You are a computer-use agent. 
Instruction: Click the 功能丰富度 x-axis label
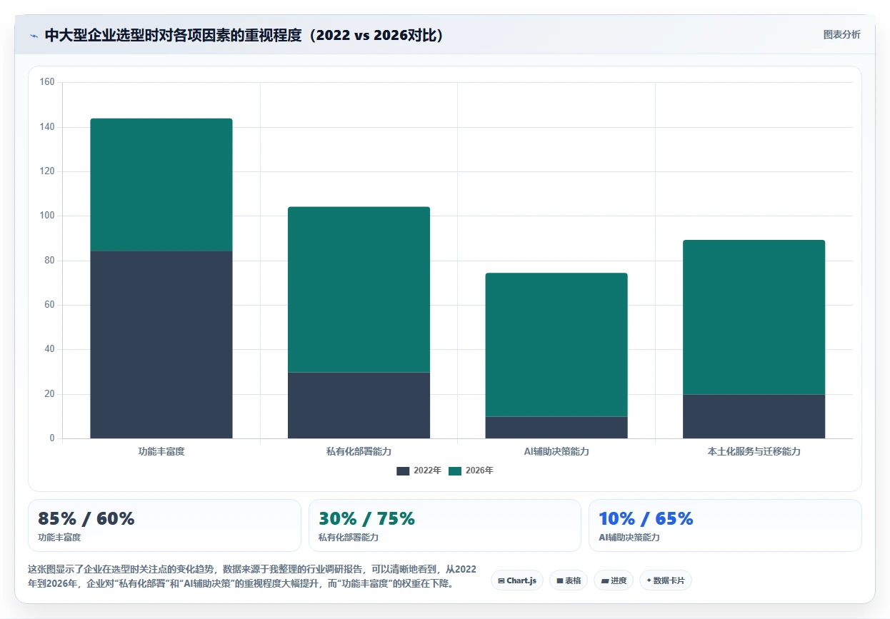161,451
